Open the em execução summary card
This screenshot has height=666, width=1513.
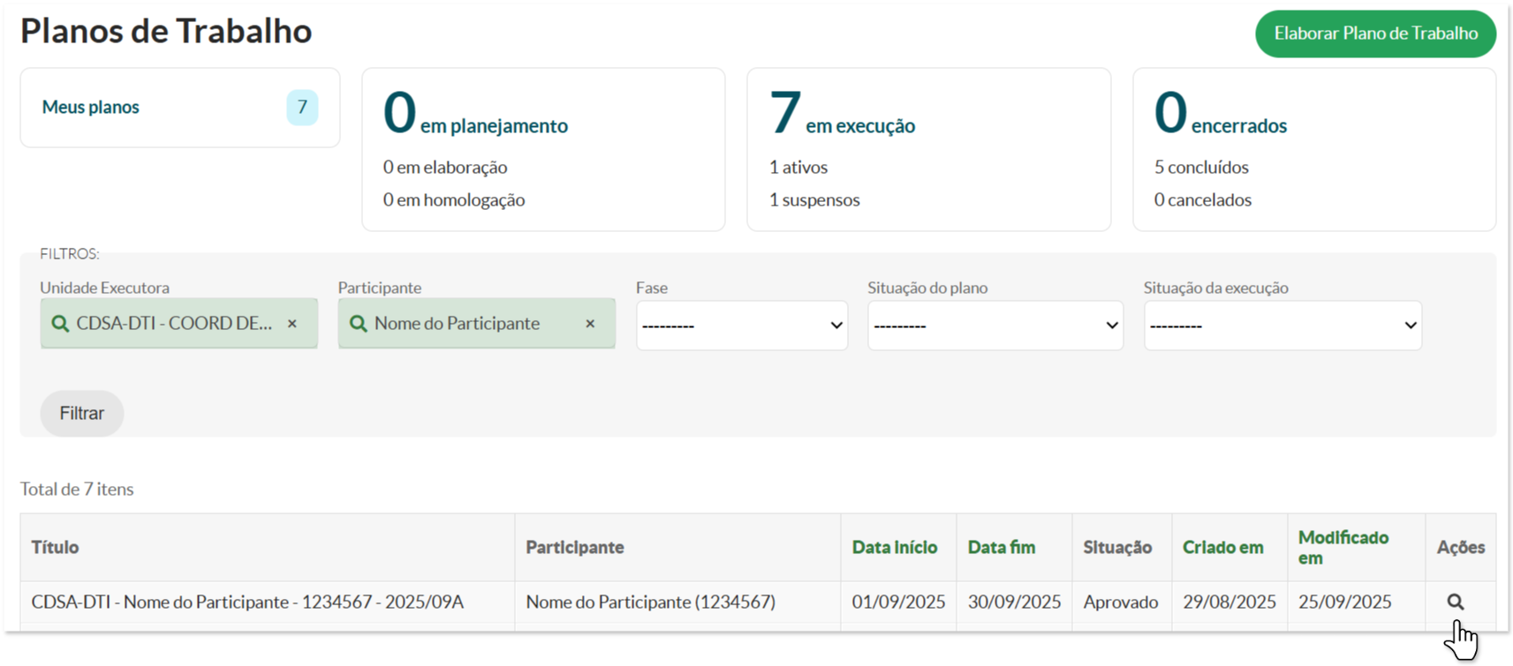(x=928, y=149)
